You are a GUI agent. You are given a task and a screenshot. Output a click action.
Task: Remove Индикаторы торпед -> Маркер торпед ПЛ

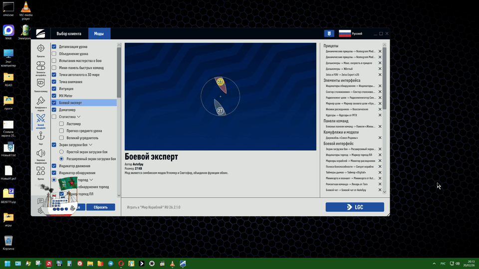380,155
